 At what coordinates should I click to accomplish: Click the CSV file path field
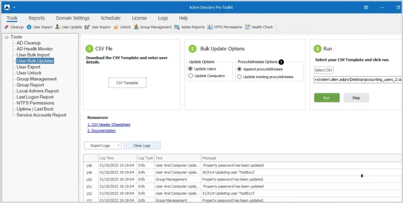[358, 80]
